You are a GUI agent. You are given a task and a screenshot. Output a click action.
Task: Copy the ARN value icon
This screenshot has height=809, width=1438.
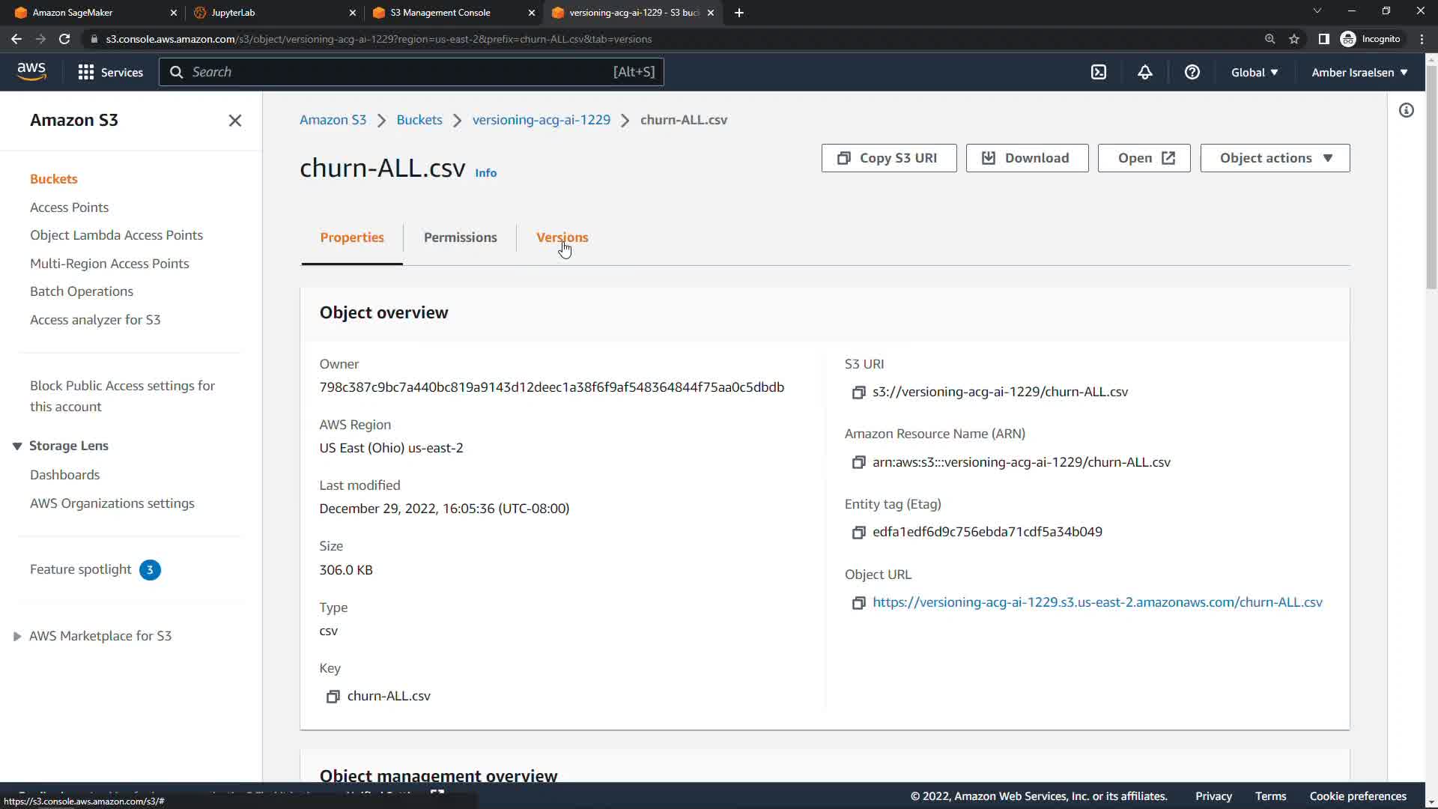[858, 463]
